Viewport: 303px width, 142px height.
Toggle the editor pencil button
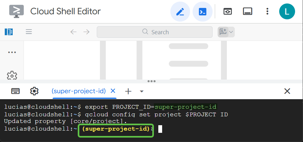[x=180, y=12]
